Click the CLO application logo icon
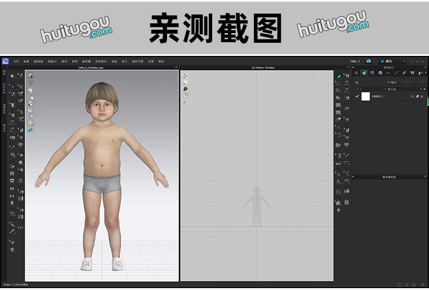 coord(5,61)
